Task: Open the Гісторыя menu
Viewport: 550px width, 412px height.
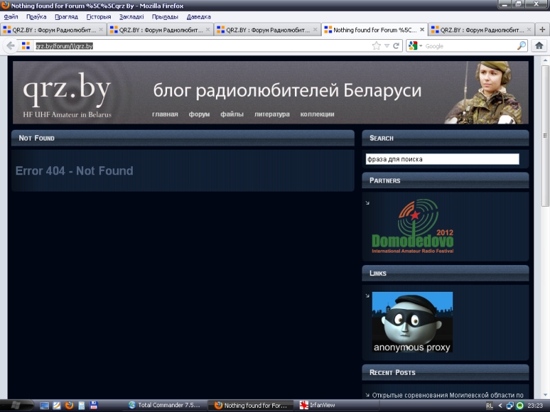Action: point(98,16)
